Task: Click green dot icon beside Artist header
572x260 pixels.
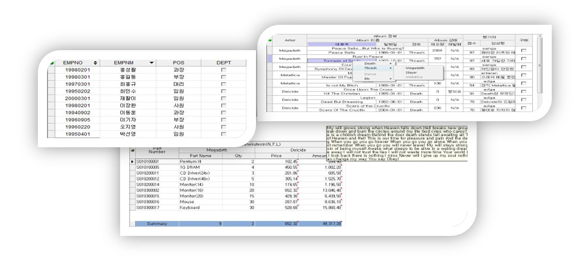Action: pos(270,40)
